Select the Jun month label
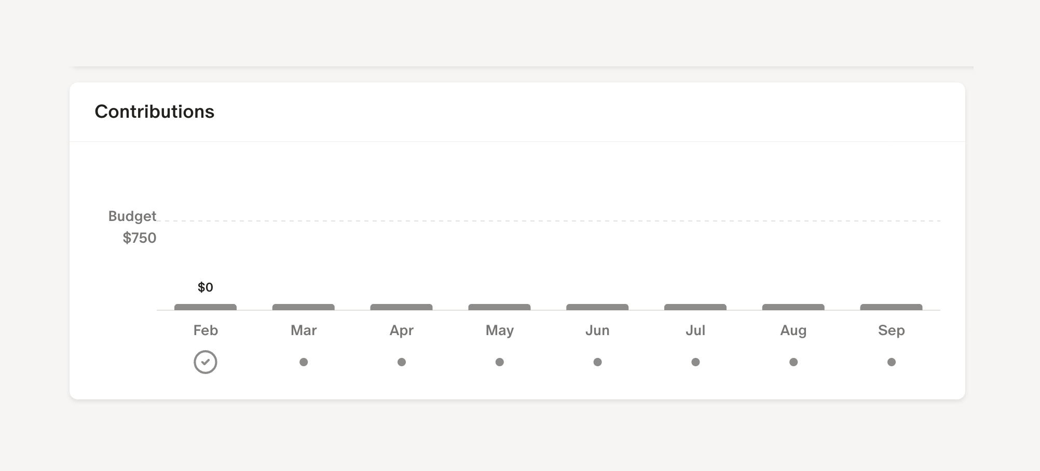 point(598,330)
